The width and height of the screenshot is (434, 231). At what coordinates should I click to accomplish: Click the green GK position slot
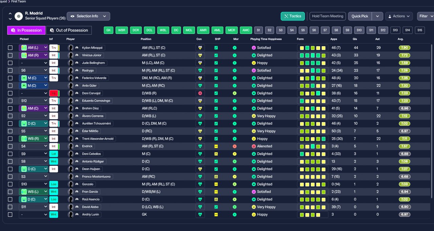click(108, 30)
